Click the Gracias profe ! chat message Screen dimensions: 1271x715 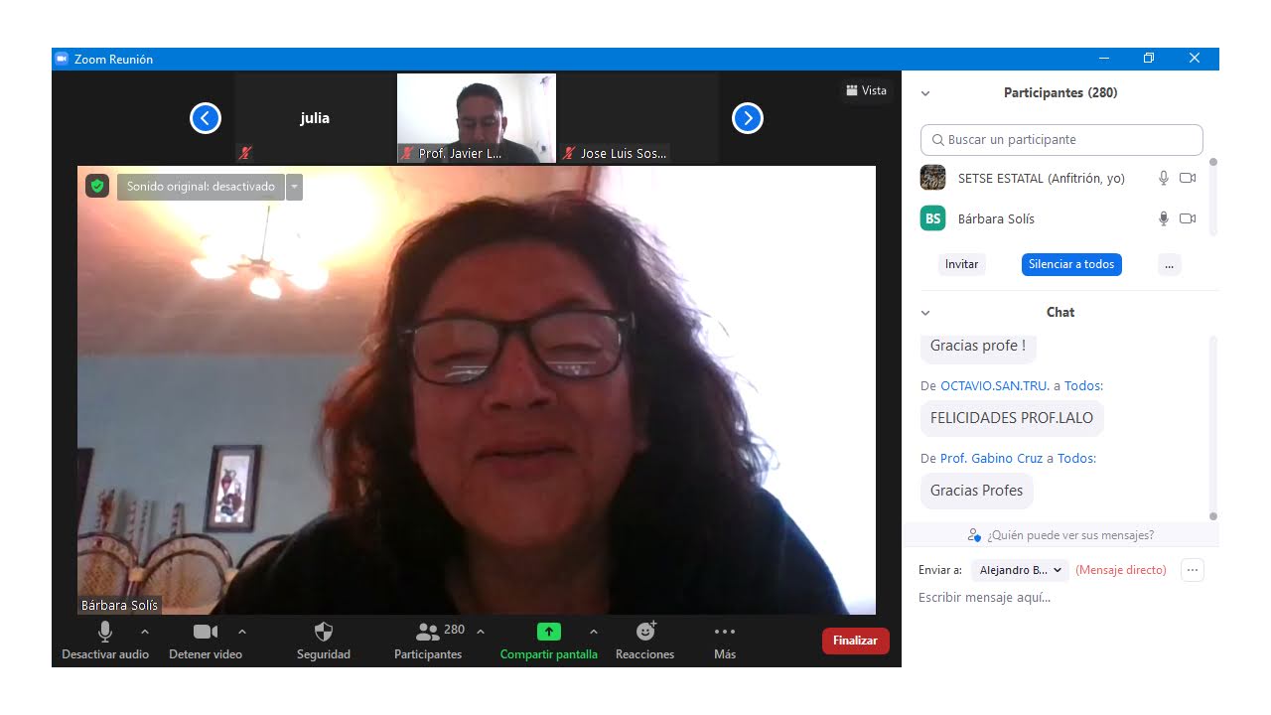tap(979, 347)
